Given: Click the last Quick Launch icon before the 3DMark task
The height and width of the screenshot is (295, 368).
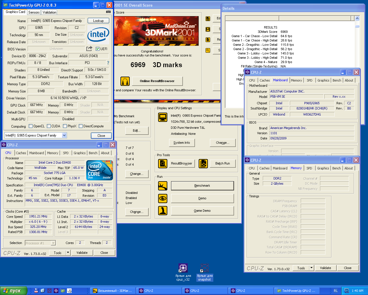Looking at the screenshot, I should click(69, 291).
